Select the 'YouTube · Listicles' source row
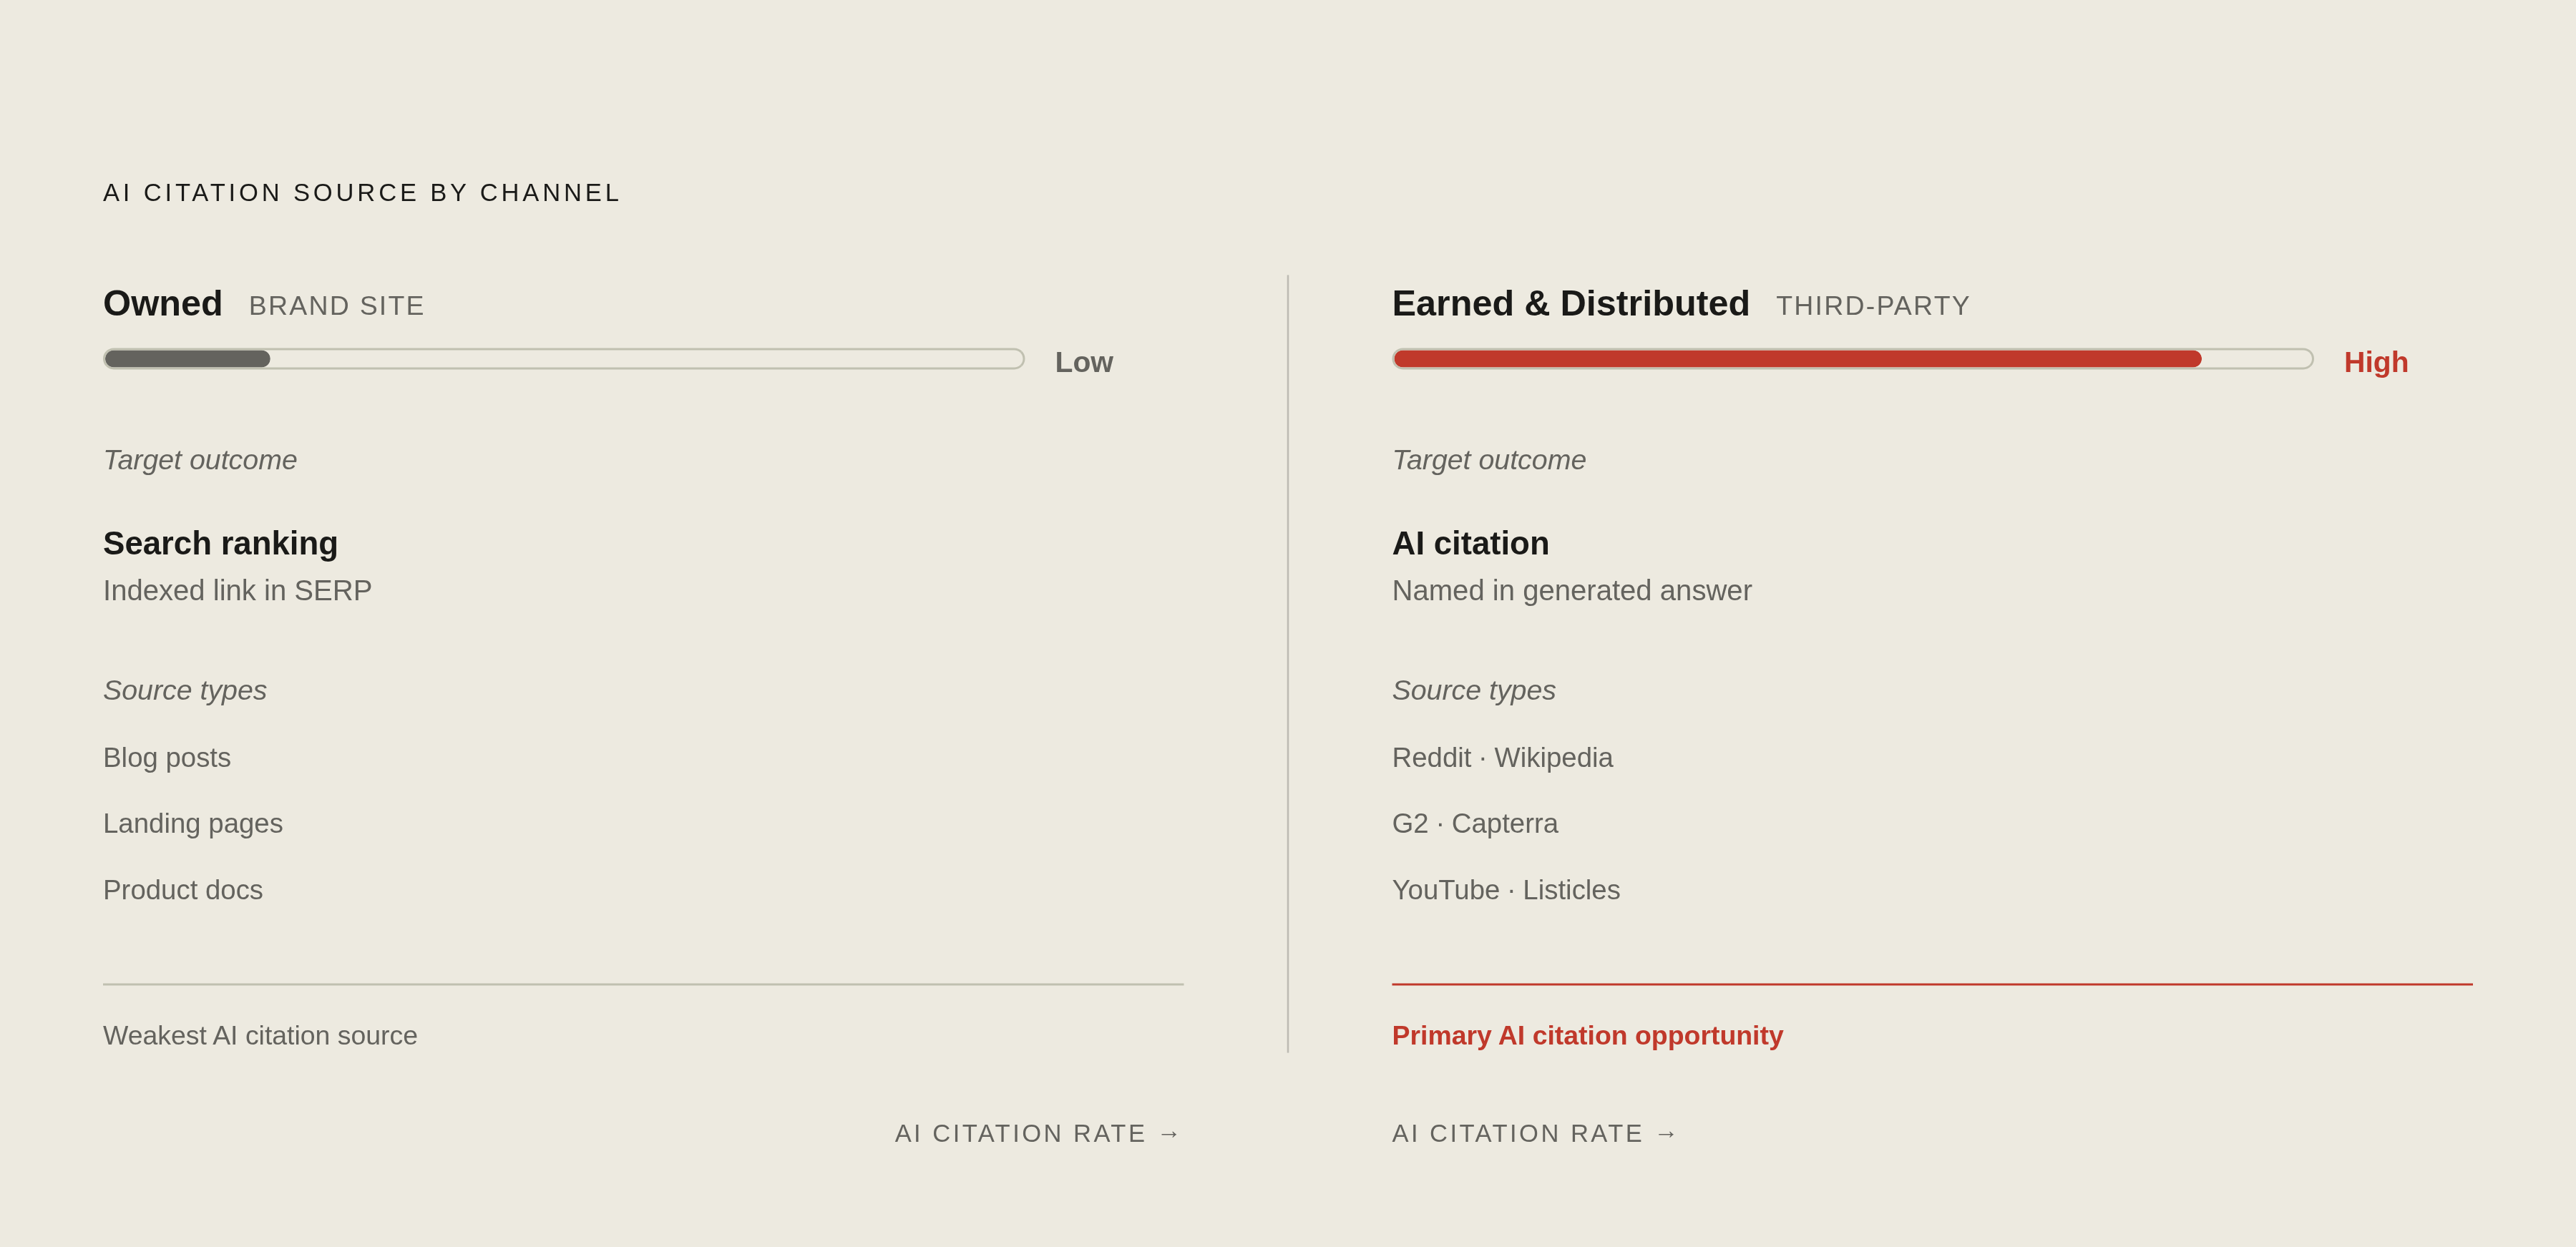The width and height of the screenshot is (2576, 1247). click(1506, 890)
